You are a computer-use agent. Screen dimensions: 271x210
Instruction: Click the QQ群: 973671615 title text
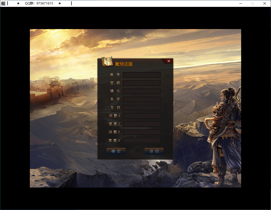[x=39, y=3]
